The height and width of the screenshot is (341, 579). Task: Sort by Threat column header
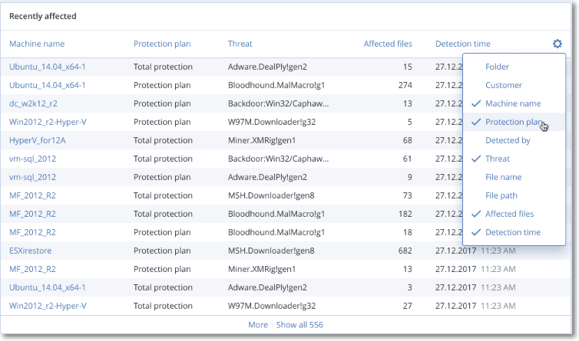[240, 44]
